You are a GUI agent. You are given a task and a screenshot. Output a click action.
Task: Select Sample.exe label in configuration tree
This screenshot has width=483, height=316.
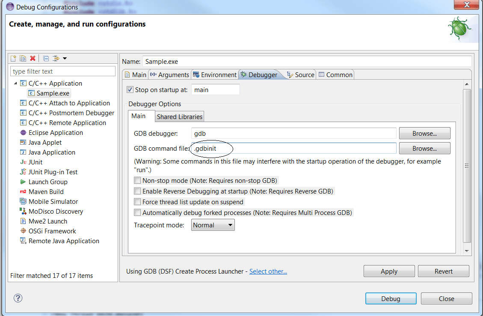click(x=53, y=93)
